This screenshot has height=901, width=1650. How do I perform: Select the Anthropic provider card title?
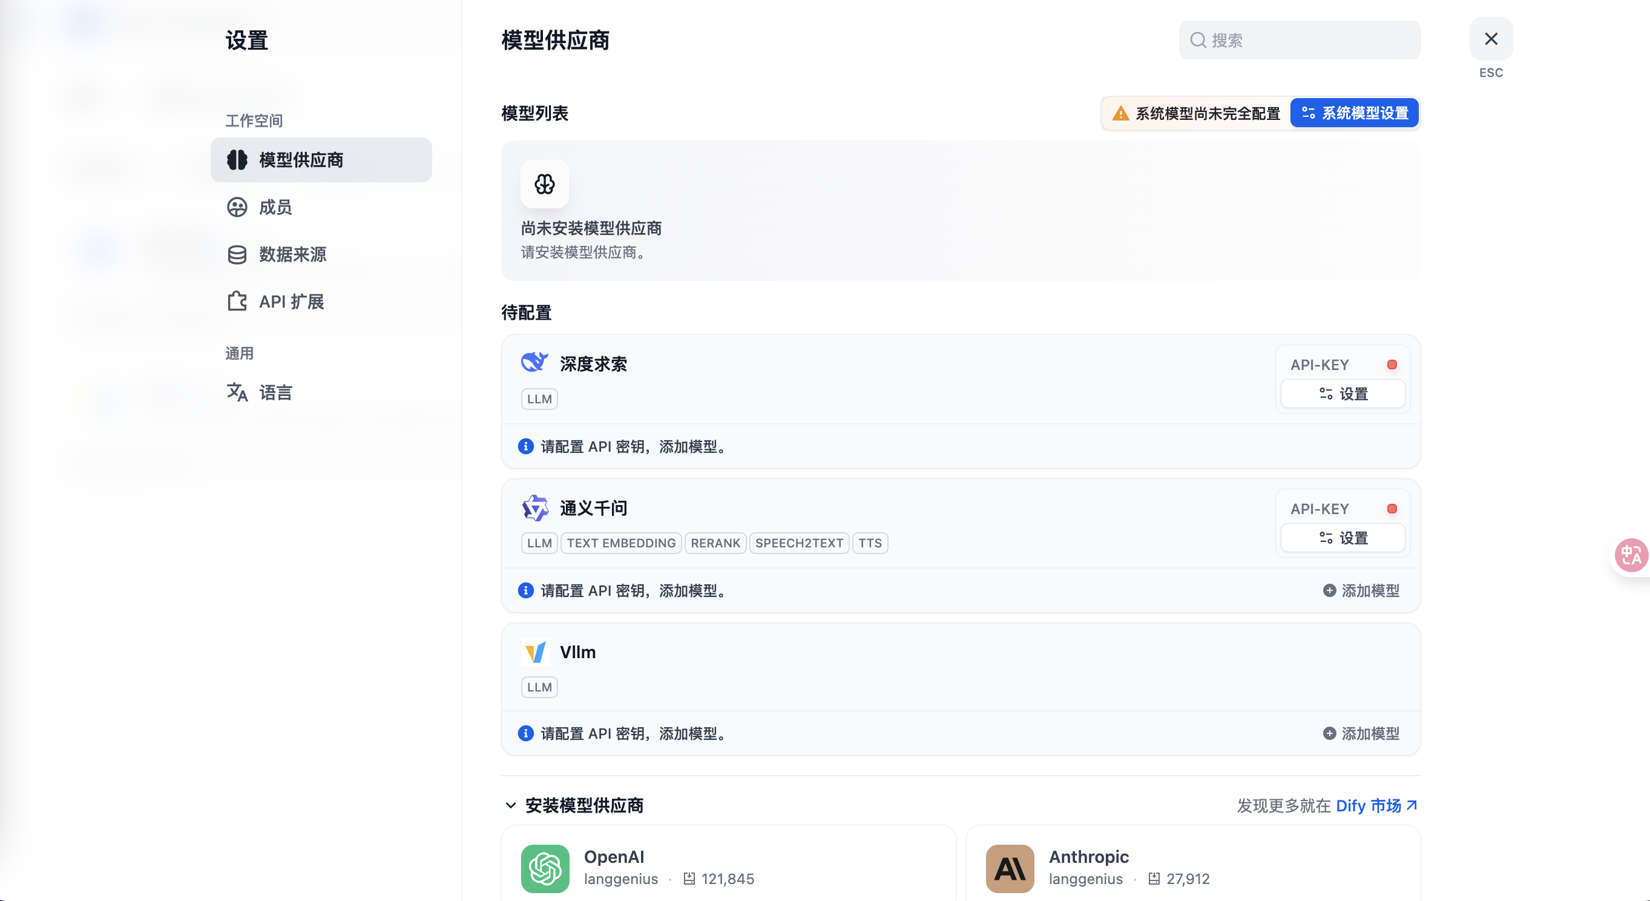point(1088,857)
